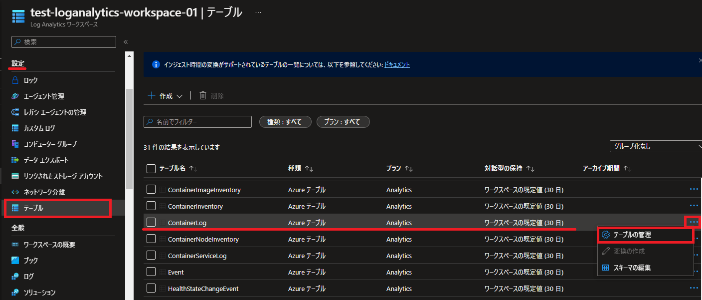Sort by アーカイブ期間 column arrows
The width and height of the screenshot is (702, 300).
tap(628, 169)
